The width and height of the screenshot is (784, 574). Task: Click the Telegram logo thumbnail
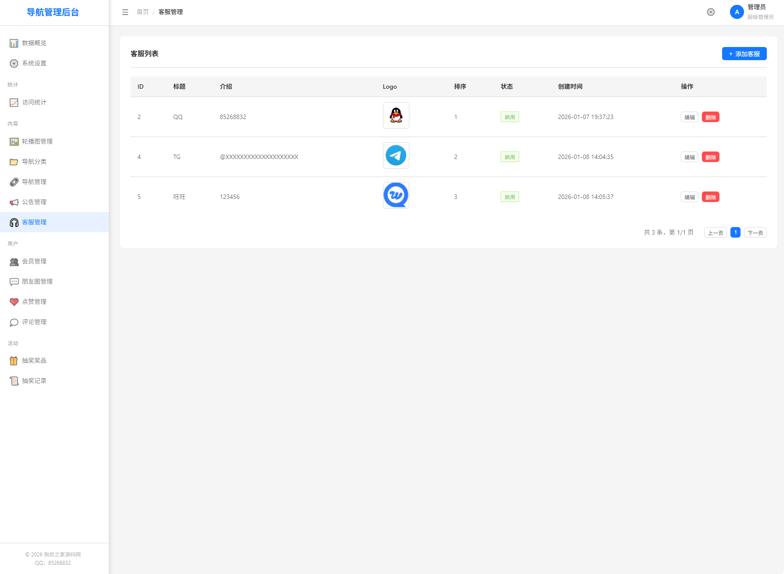tap(396, 155)
